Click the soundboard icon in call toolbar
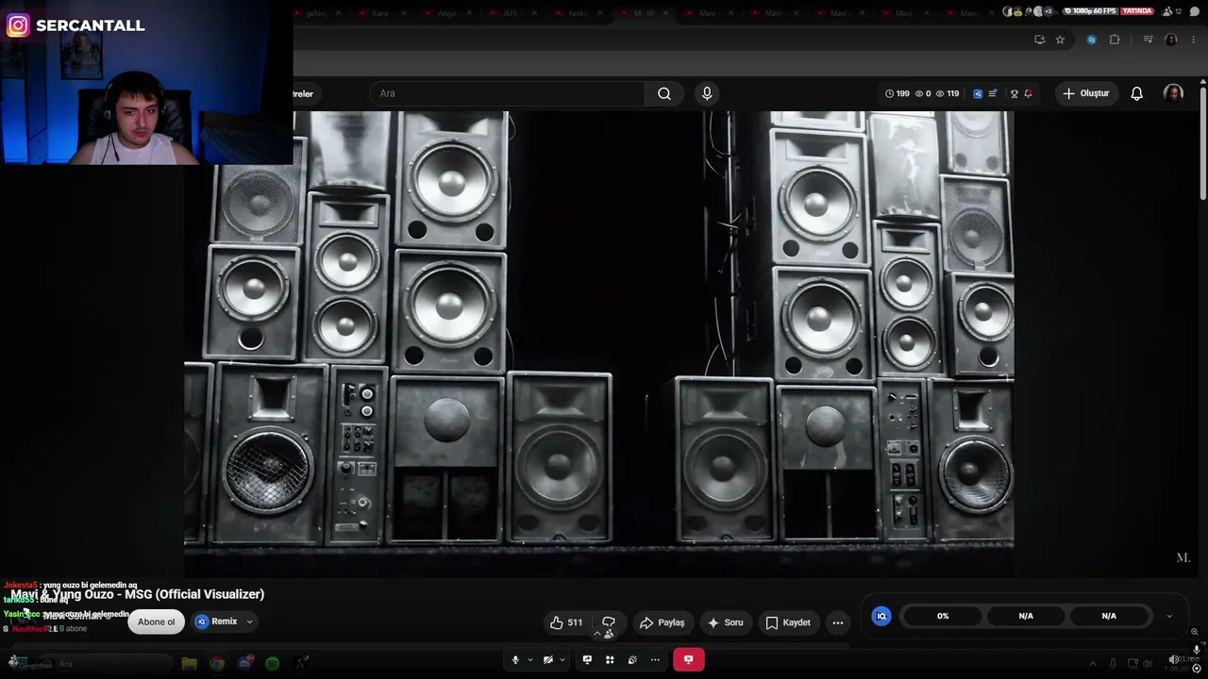The image size is (1208, 679). (632, 660)
